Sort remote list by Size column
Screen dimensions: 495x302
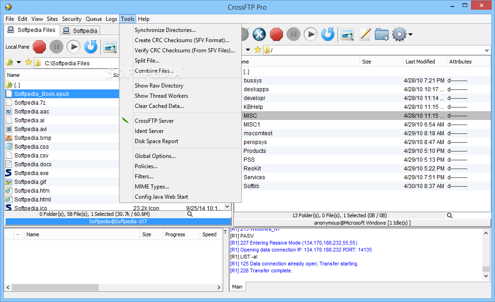click(382, 62)
